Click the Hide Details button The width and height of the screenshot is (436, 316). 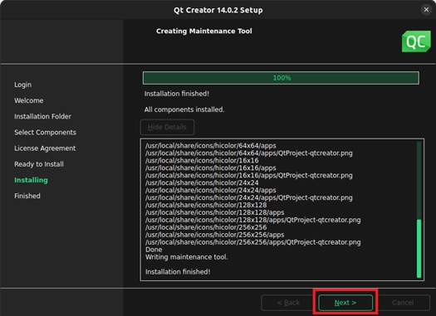[167, 127]
